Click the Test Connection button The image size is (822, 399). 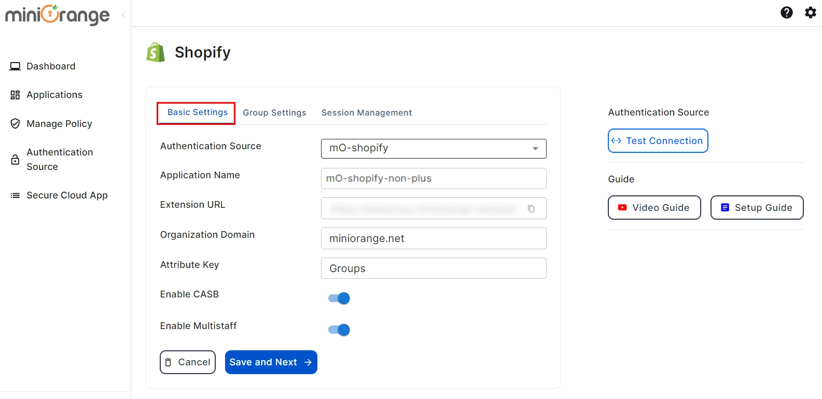[x=658, y=141]
